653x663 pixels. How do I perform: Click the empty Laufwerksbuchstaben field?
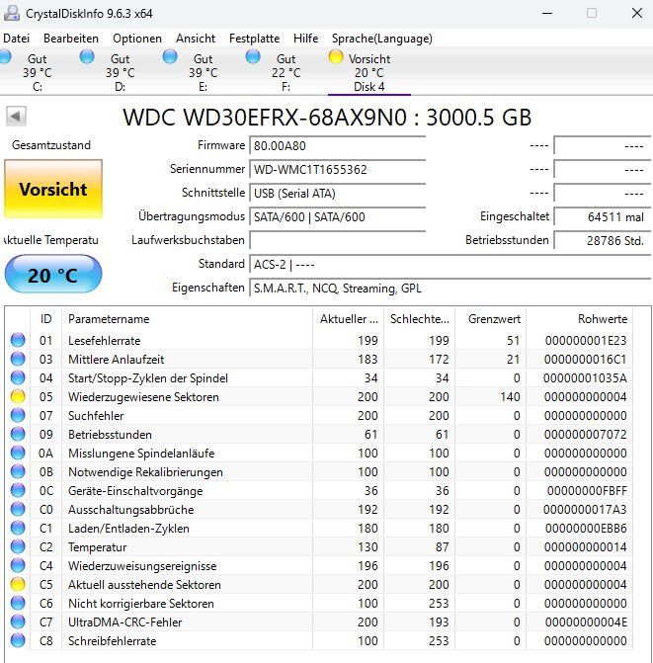coord(337,240)
